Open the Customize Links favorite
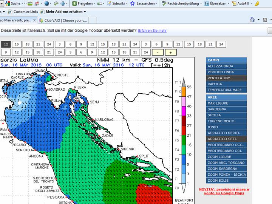Screen dimensions: 272x204 point(26,12)
